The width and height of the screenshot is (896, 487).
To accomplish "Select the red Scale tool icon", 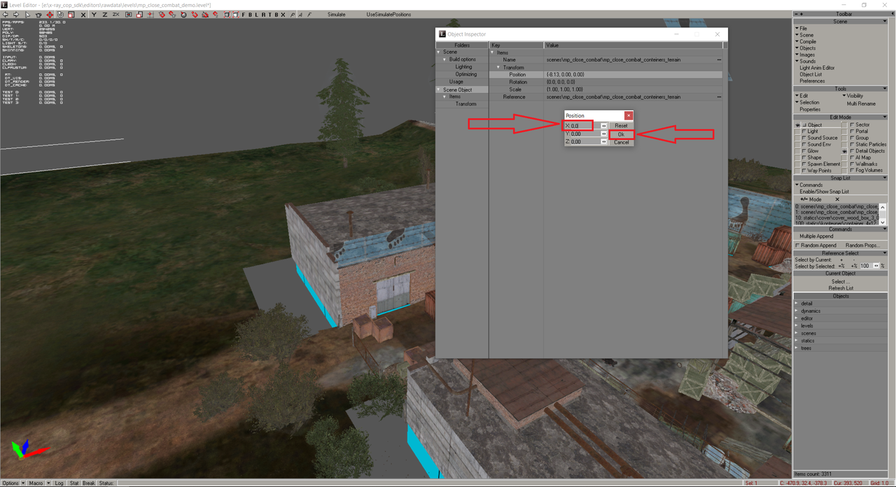I will tap(71, 15).
